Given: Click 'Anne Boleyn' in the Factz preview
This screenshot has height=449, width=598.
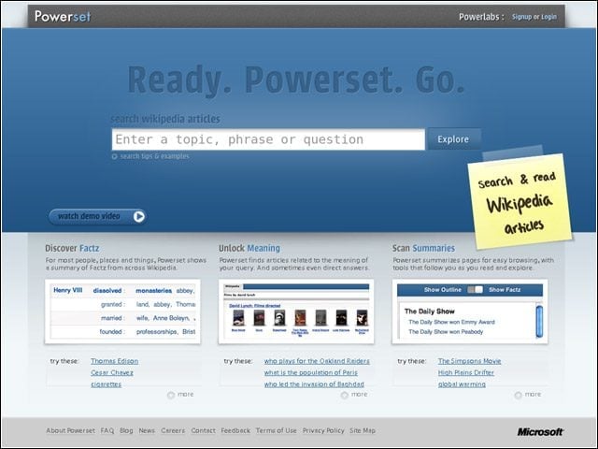Looking at the screenshot, I should pos(171,318).
